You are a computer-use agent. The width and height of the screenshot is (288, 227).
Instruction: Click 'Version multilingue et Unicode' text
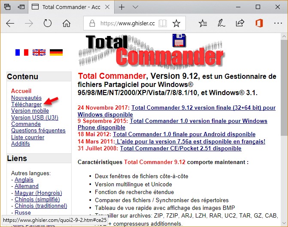click(133, 184)
